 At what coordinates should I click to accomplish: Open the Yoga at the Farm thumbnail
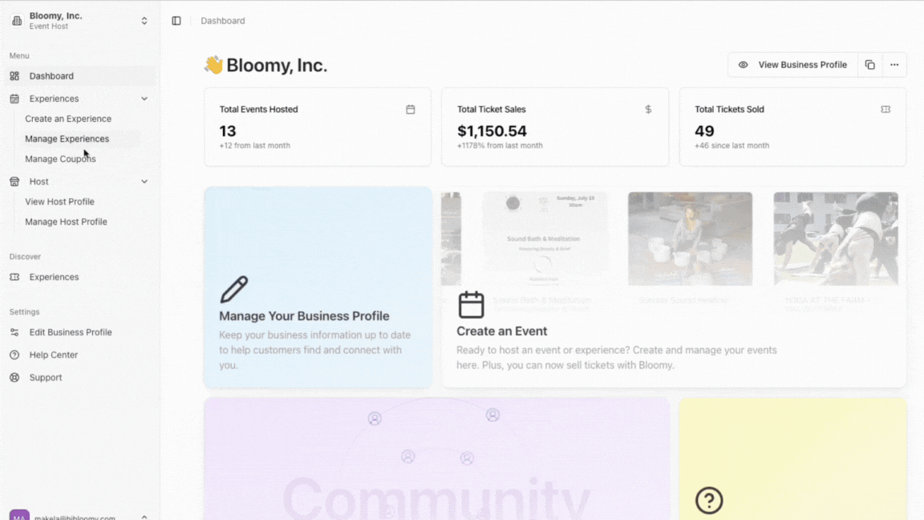(x=836, y=239)
